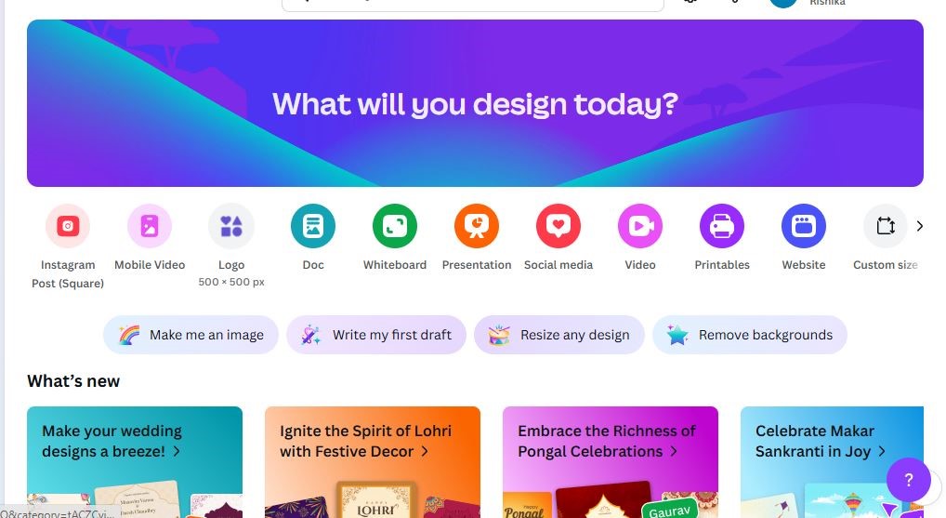Image resolution: width=946 pixels, height=518 pixels.
Task: Open the purple help question mark button
Action: point(909,480)
